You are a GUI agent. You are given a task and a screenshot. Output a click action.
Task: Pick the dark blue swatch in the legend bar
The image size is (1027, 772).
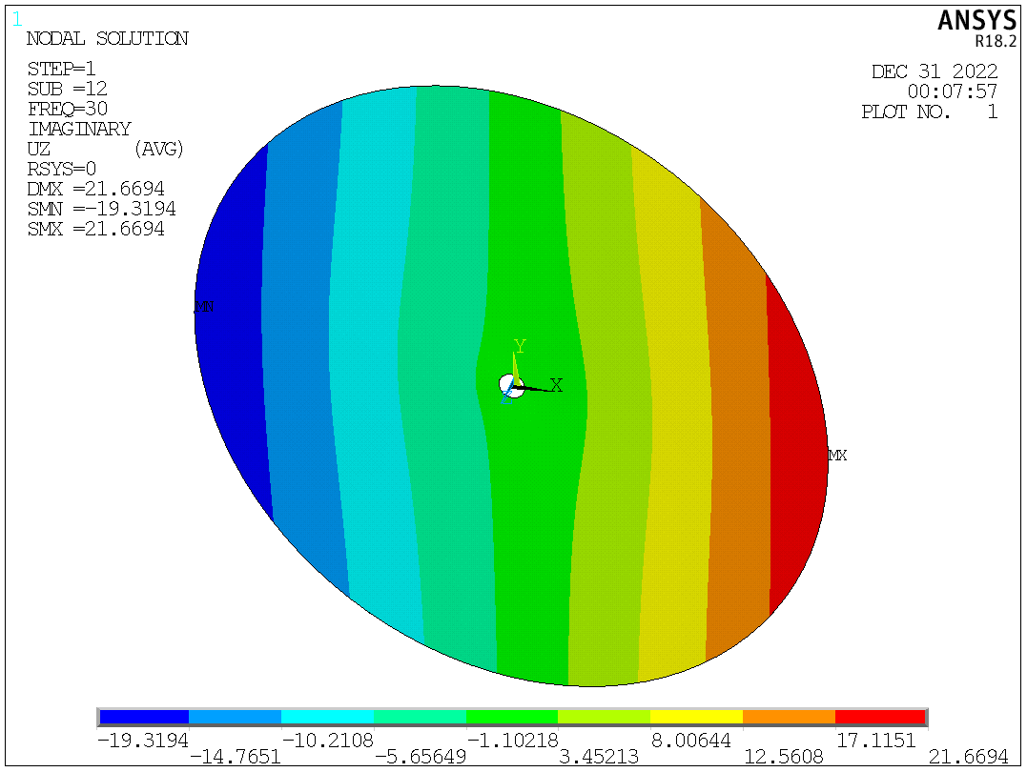click(x=144, y=717)
